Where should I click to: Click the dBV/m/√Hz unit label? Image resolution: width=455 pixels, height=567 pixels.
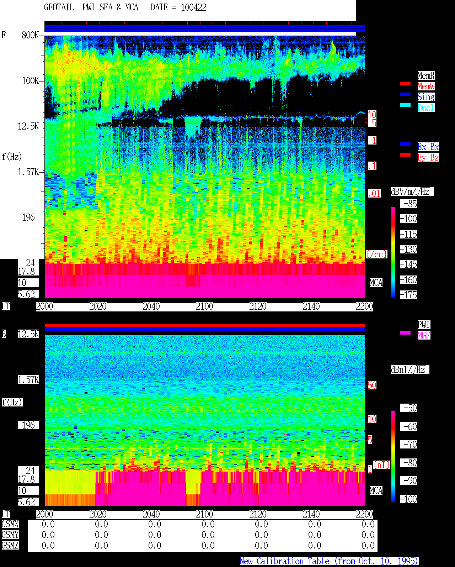click(412, 191)
